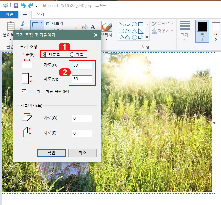221x205 pixels.
Task: Click the Paint application icon in title bar
Action: (x=5, y=6)
